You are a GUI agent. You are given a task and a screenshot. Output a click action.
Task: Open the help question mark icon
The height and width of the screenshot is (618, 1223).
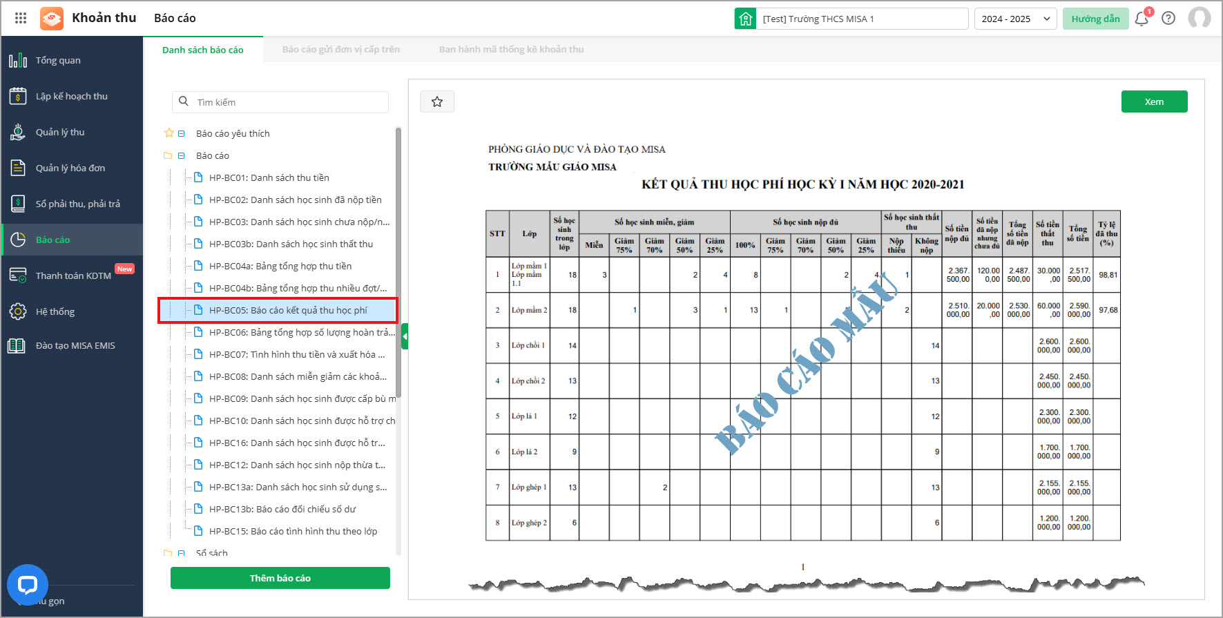1168,19
